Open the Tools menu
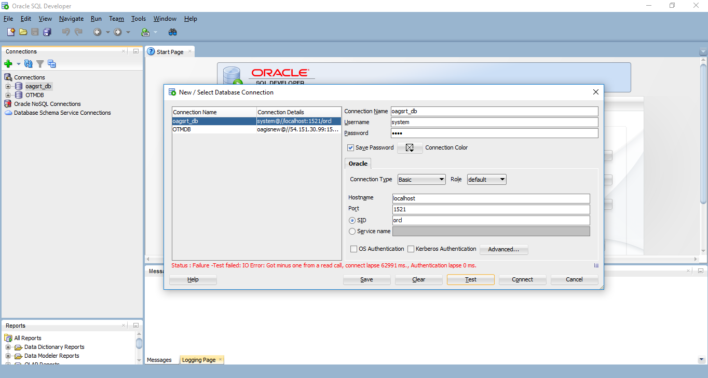The image size is (708, 378). point(139,19)
